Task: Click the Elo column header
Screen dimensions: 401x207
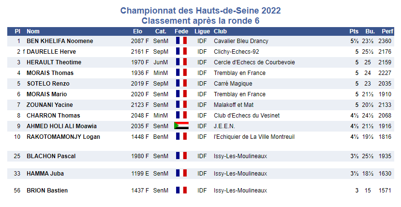Action: pos(137,31)
